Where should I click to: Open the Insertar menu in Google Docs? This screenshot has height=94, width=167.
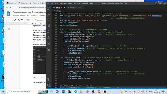click(x=34, y=16)
